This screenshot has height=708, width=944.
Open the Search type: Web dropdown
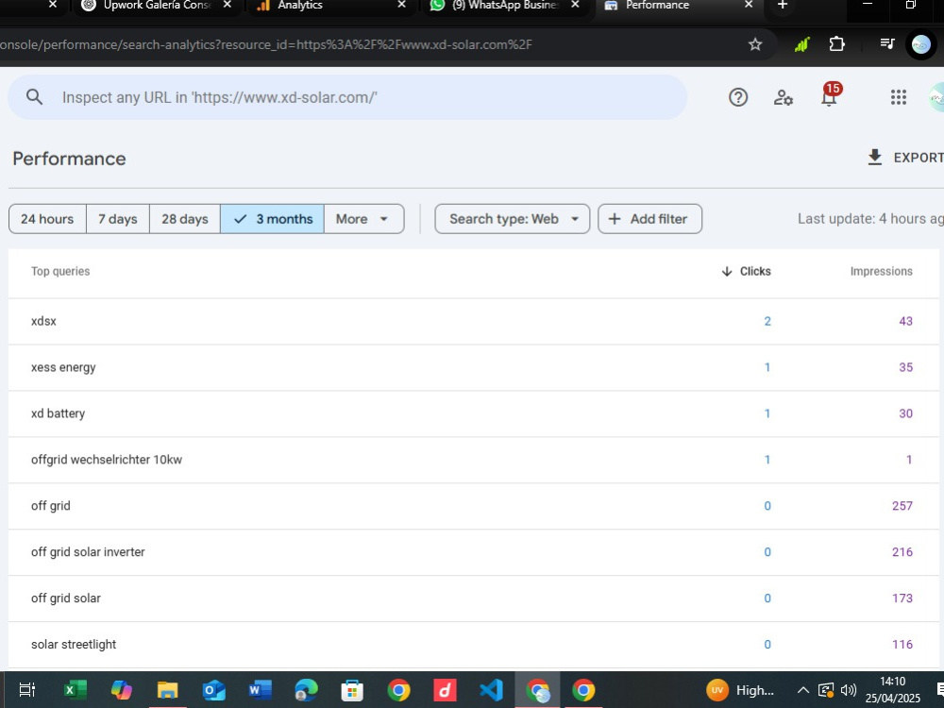(x=513, y=219)
